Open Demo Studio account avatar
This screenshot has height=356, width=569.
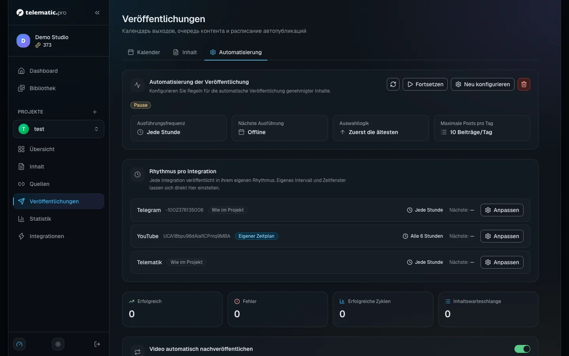pos(23,41)
